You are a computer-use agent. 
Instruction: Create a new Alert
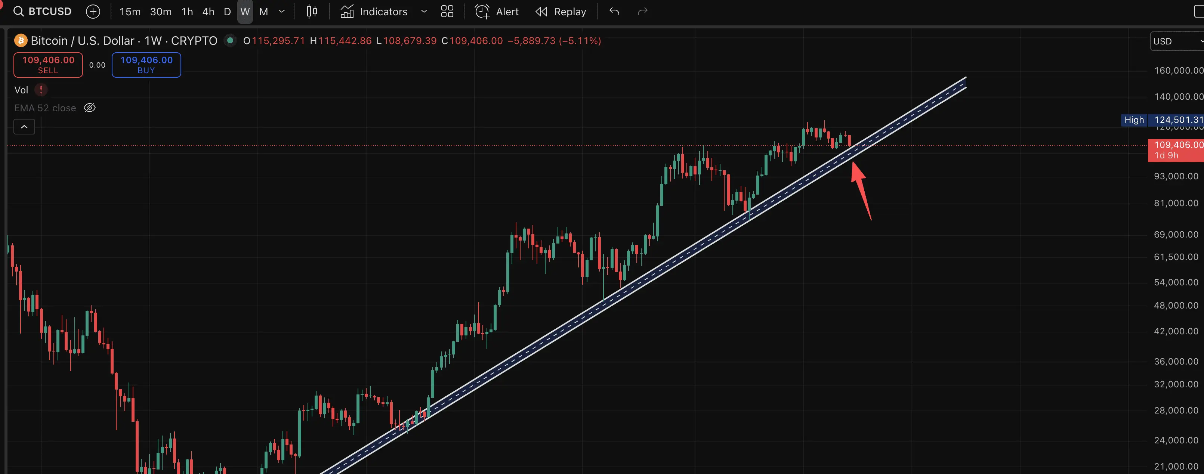pos(497,11)
